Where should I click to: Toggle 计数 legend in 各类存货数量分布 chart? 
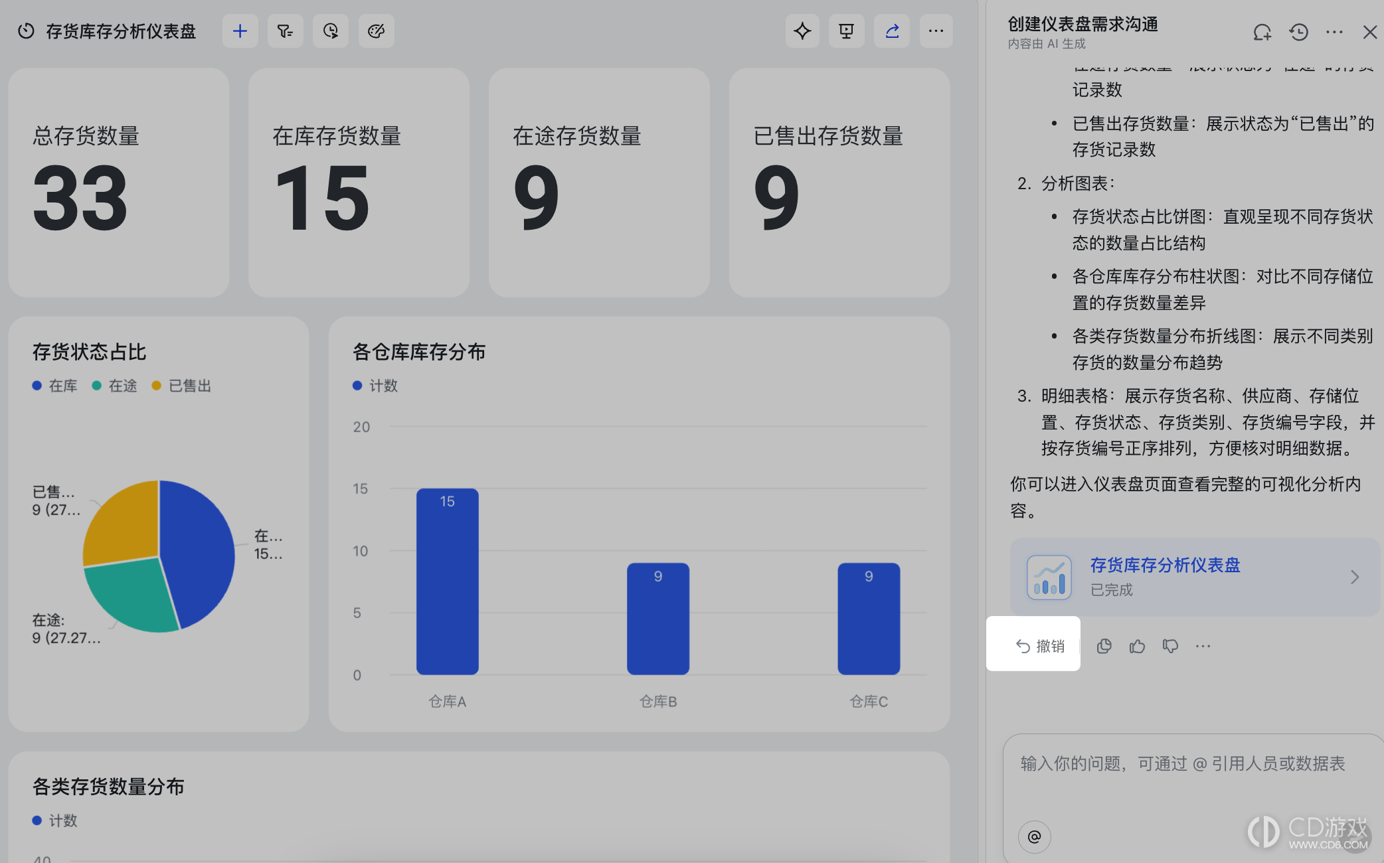(55, 821)
